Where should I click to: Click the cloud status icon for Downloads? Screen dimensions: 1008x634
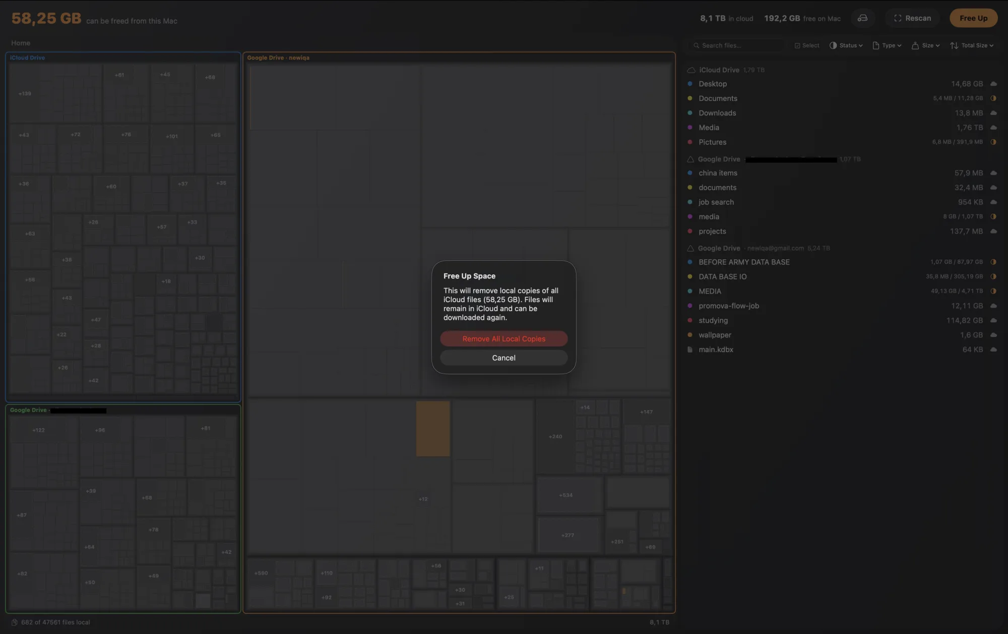(993, 113)
